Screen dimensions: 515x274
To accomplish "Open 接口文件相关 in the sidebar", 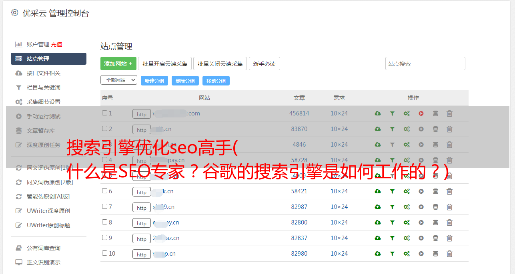I will click(44, 73).
